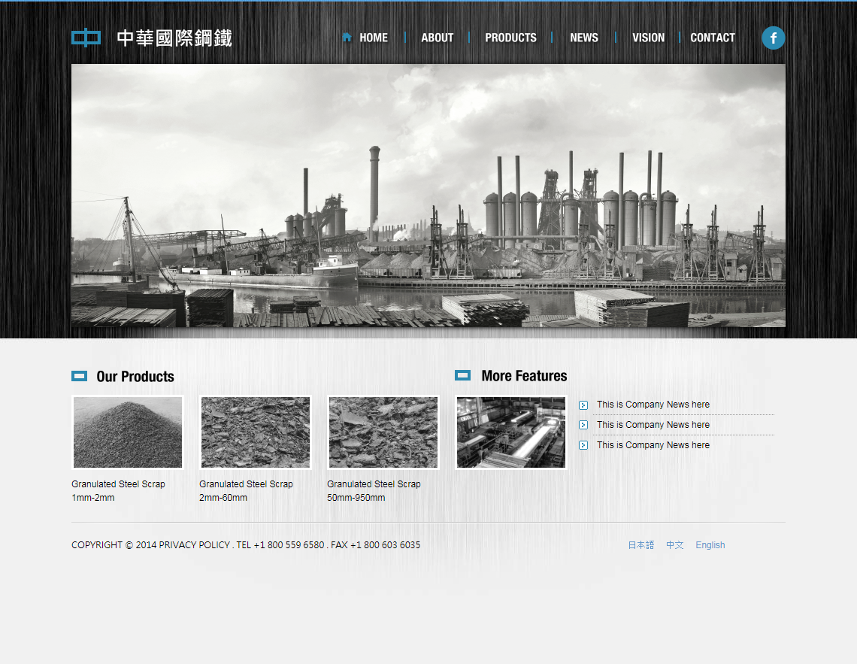Switch language to 中文

(x=674, y=545)
